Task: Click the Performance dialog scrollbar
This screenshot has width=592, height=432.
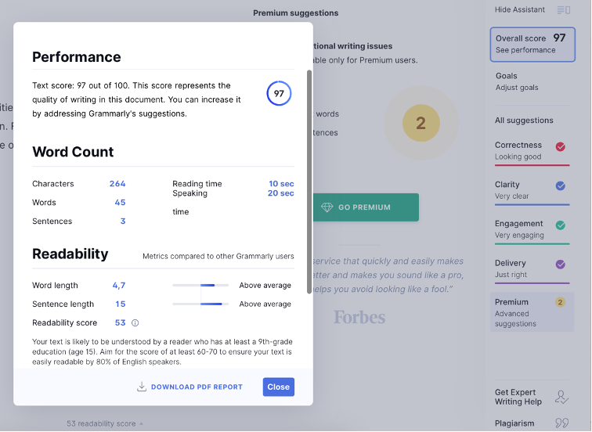Action: (x=309, y=182)
